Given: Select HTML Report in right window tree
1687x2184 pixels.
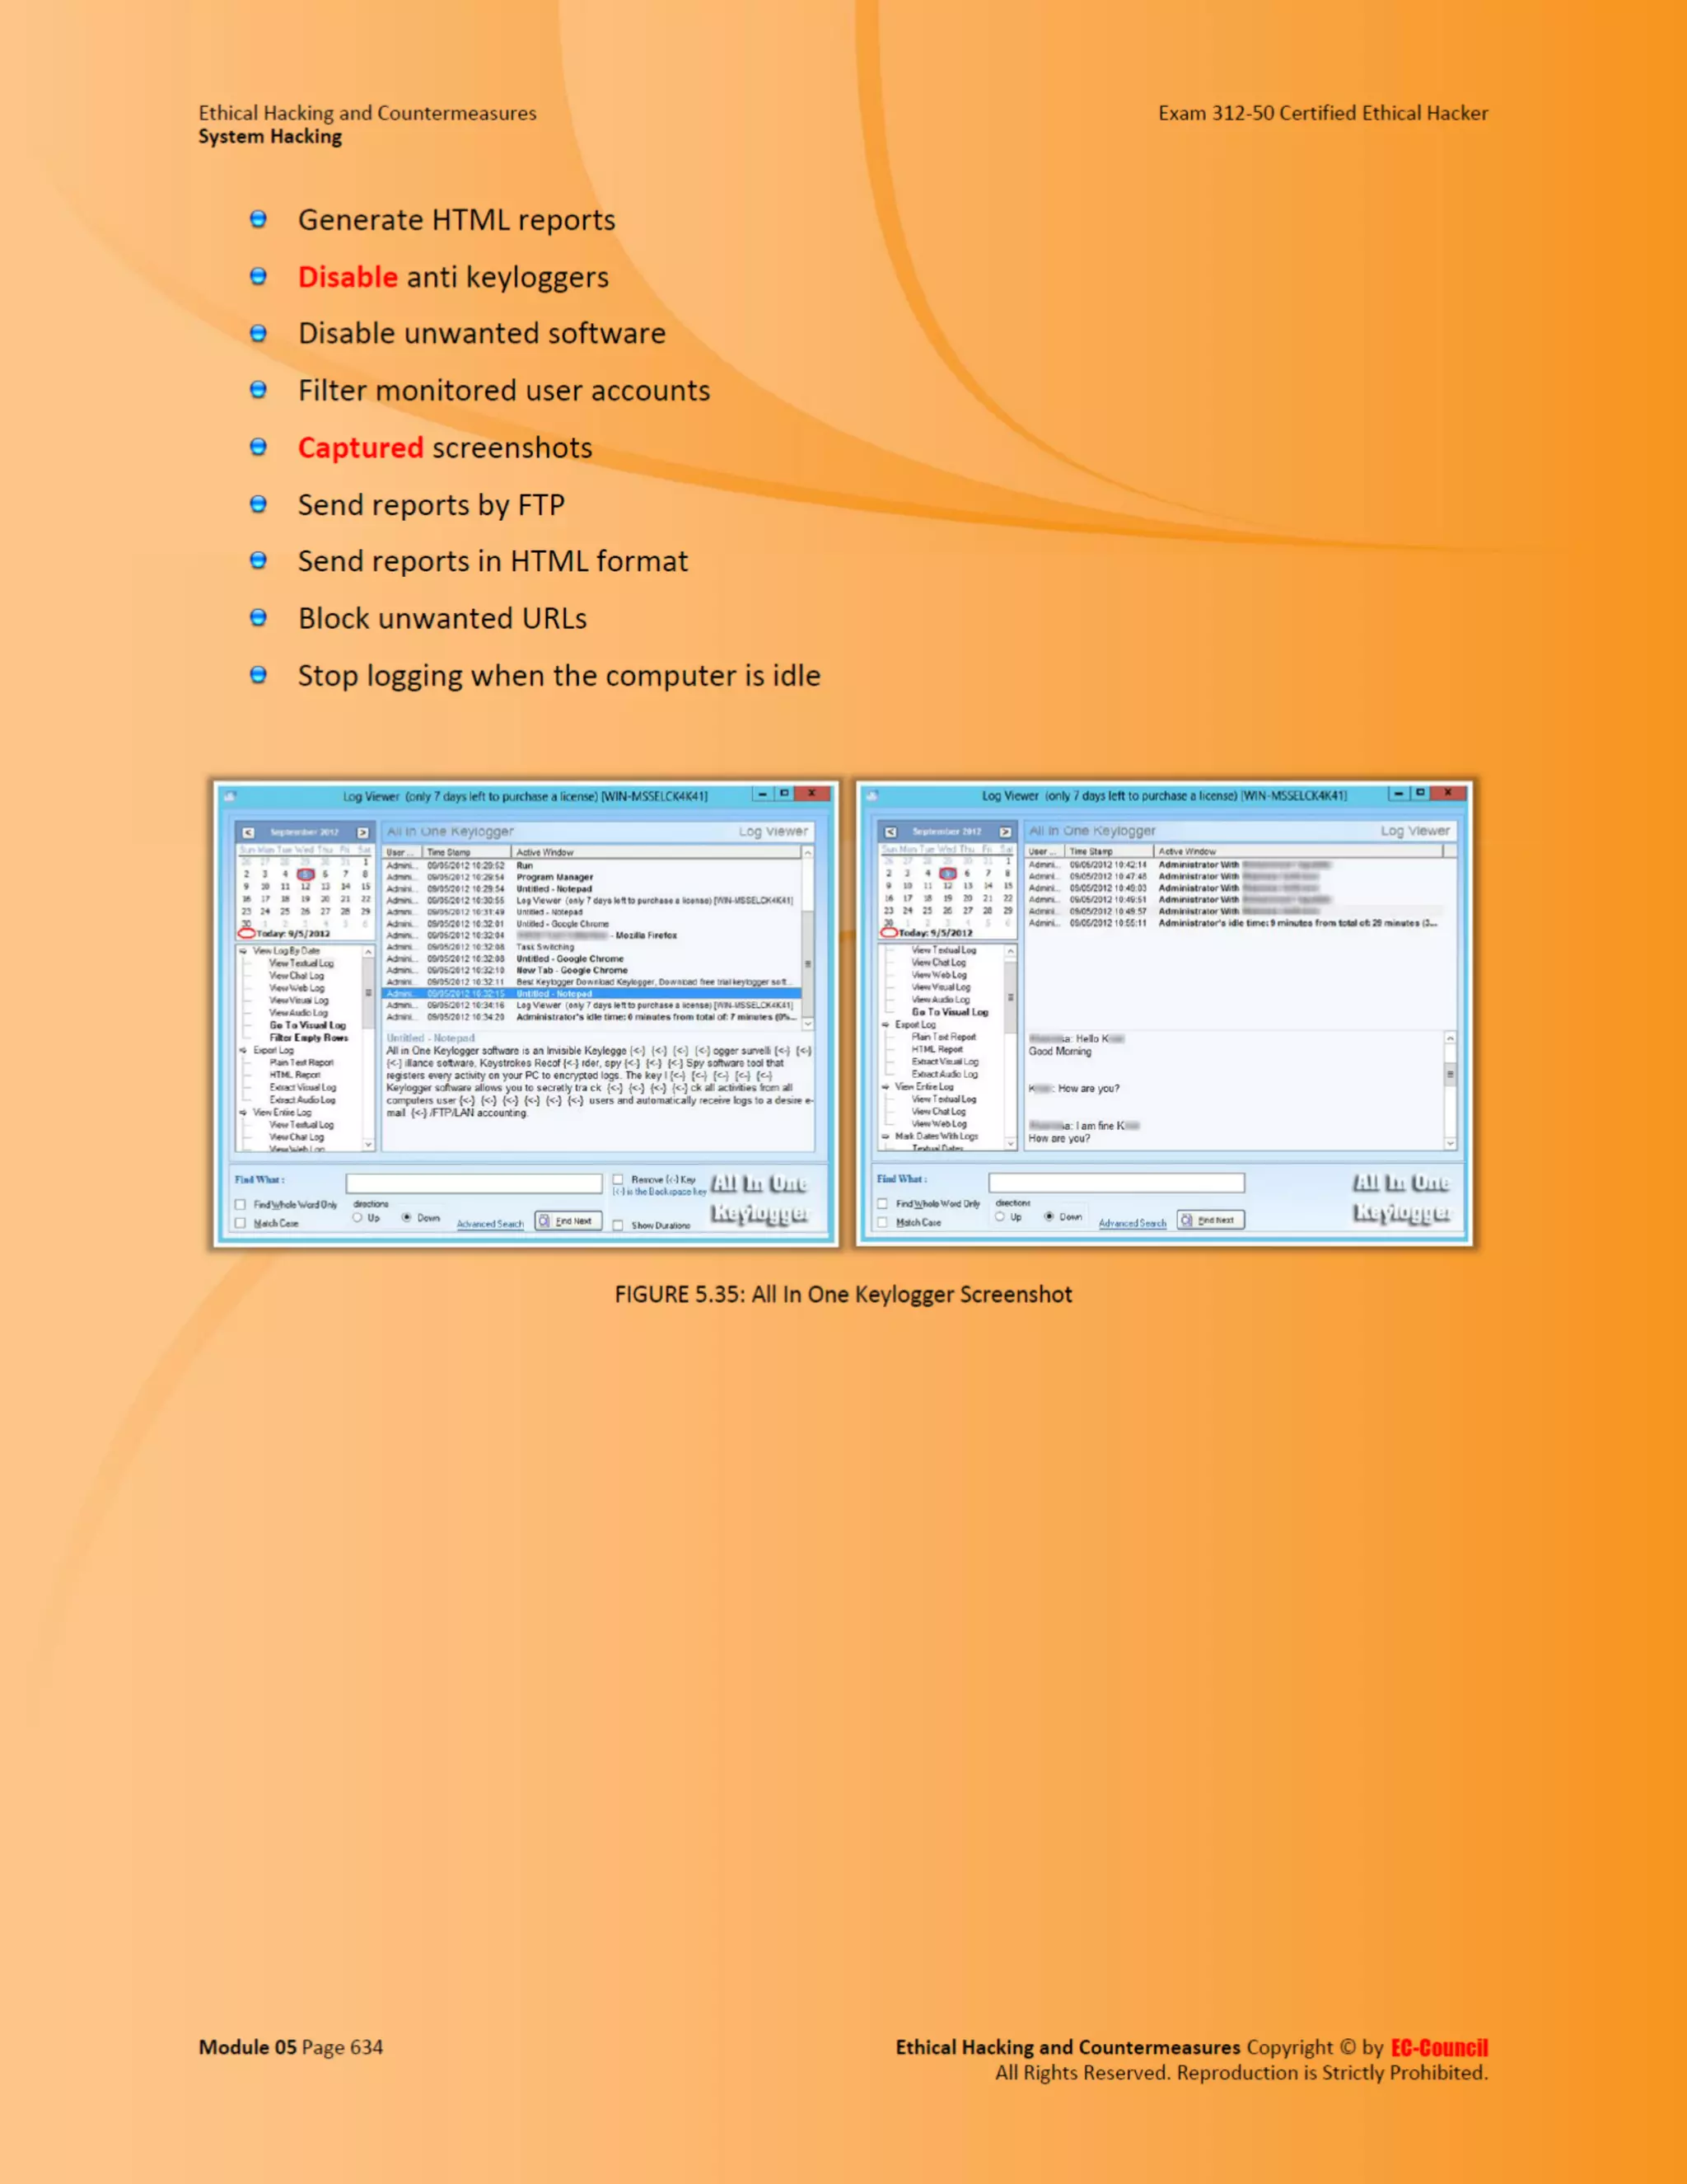Looking at the screenshot, I should [937, 1049].
